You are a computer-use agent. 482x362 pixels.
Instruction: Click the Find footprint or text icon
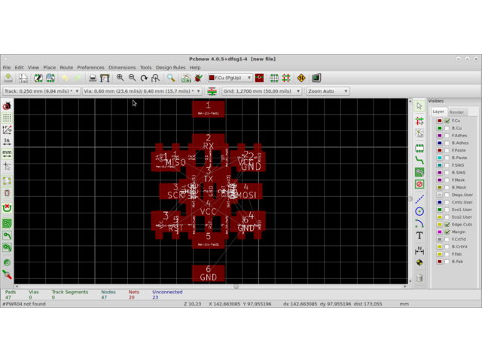coord(171,78)
